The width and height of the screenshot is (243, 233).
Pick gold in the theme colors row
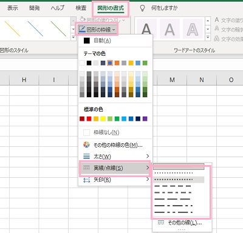coord(131,63)
